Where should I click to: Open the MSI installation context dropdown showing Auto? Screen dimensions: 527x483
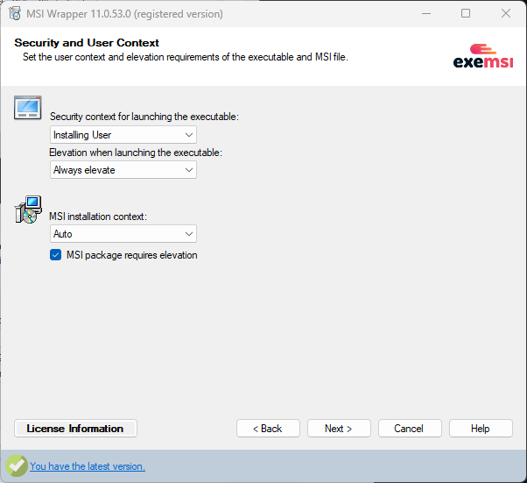coord(123,234)
